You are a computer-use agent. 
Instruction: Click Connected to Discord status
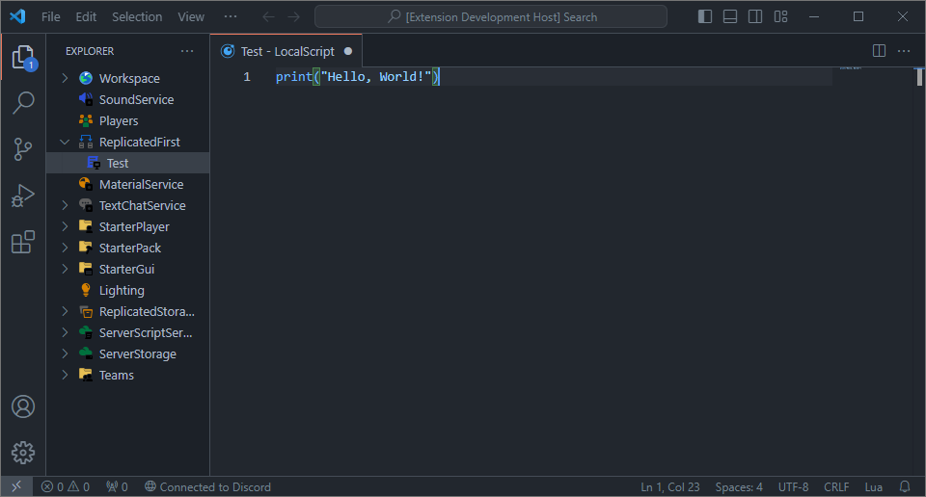208,487
